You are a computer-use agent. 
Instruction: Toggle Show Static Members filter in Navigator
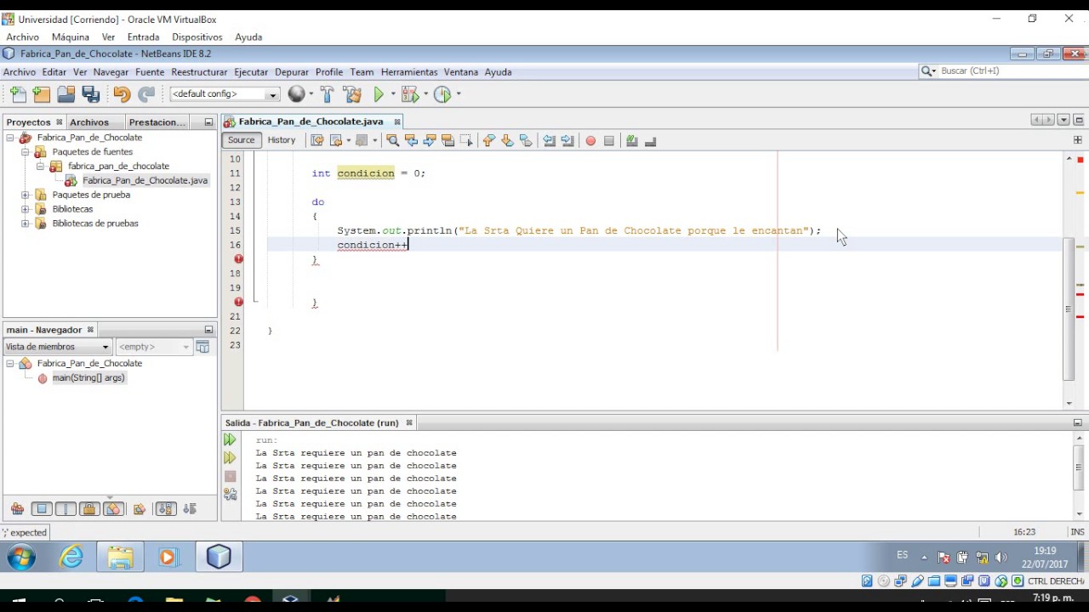click(x=66, y=509)
